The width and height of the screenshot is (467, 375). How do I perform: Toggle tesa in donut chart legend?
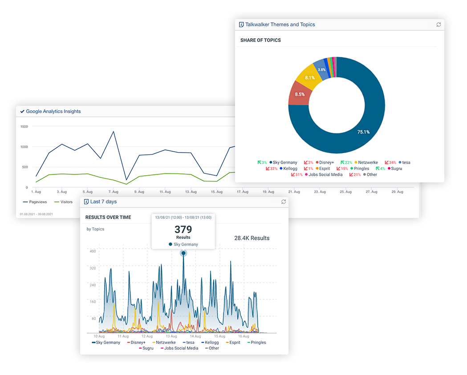pyautogui.click(x=405, y=162)
